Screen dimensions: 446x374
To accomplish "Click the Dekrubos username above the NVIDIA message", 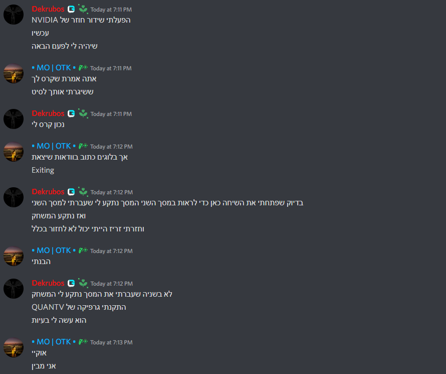I will [x=48, y=9].
